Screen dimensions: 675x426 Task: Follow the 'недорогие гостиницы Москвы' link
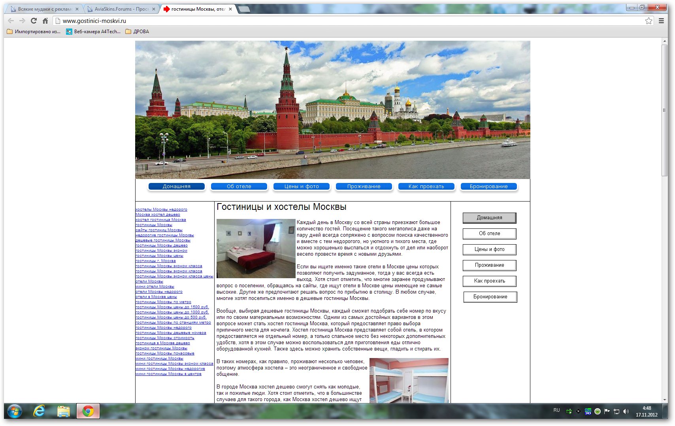click(164, 235)
